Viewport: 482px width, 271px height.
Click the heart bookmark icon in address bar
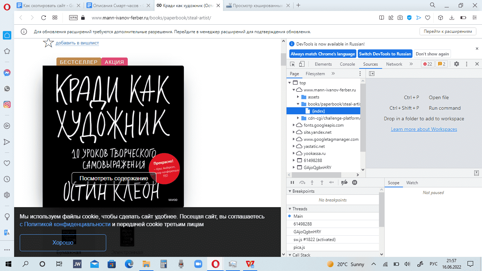[428, 18]
